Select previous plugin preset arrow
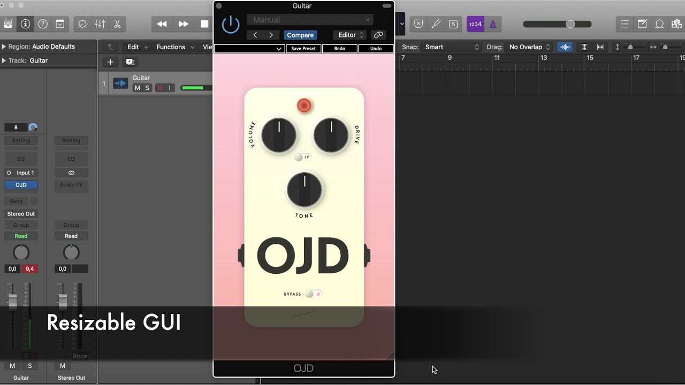Screen dimensions: 685x385 (255, 35)
